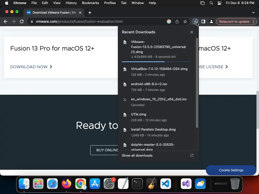Close the Download VMware Fusion tab
Image resolution: width=259 pixels, height=194 pixels.
pyautogui.click(x=80, y=13)
